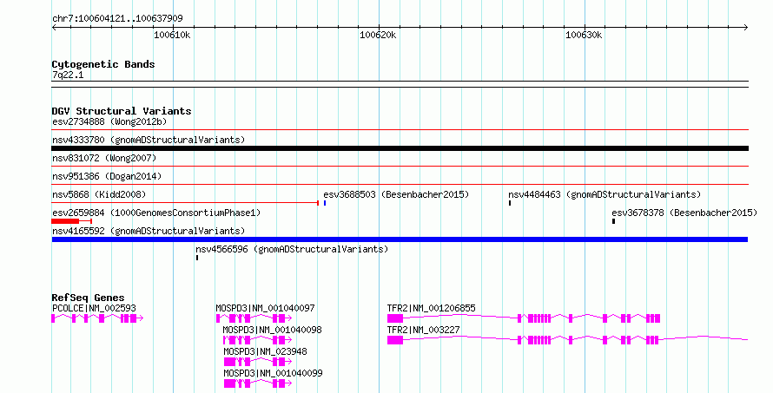Click the MOSPD3|NM_001040097 transcript label
Viewport: 773px width, 393px height.
[265, 308]
